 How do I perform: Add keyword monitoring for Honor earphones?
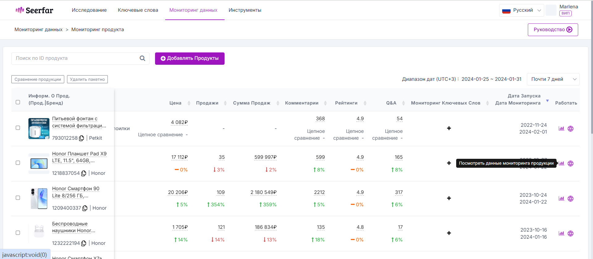click(x=449, y=233)
